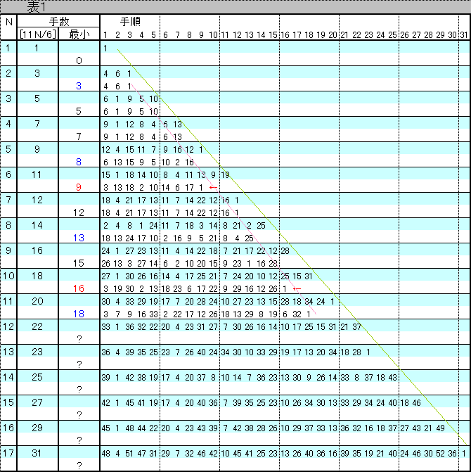Click the blue minimum value 13 for N=8
Viewport: 471px width, 472px height.
[x=79, y=238]
